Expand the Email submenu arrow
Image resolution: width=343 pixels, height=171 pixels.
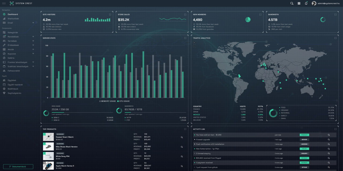(33, 23)
